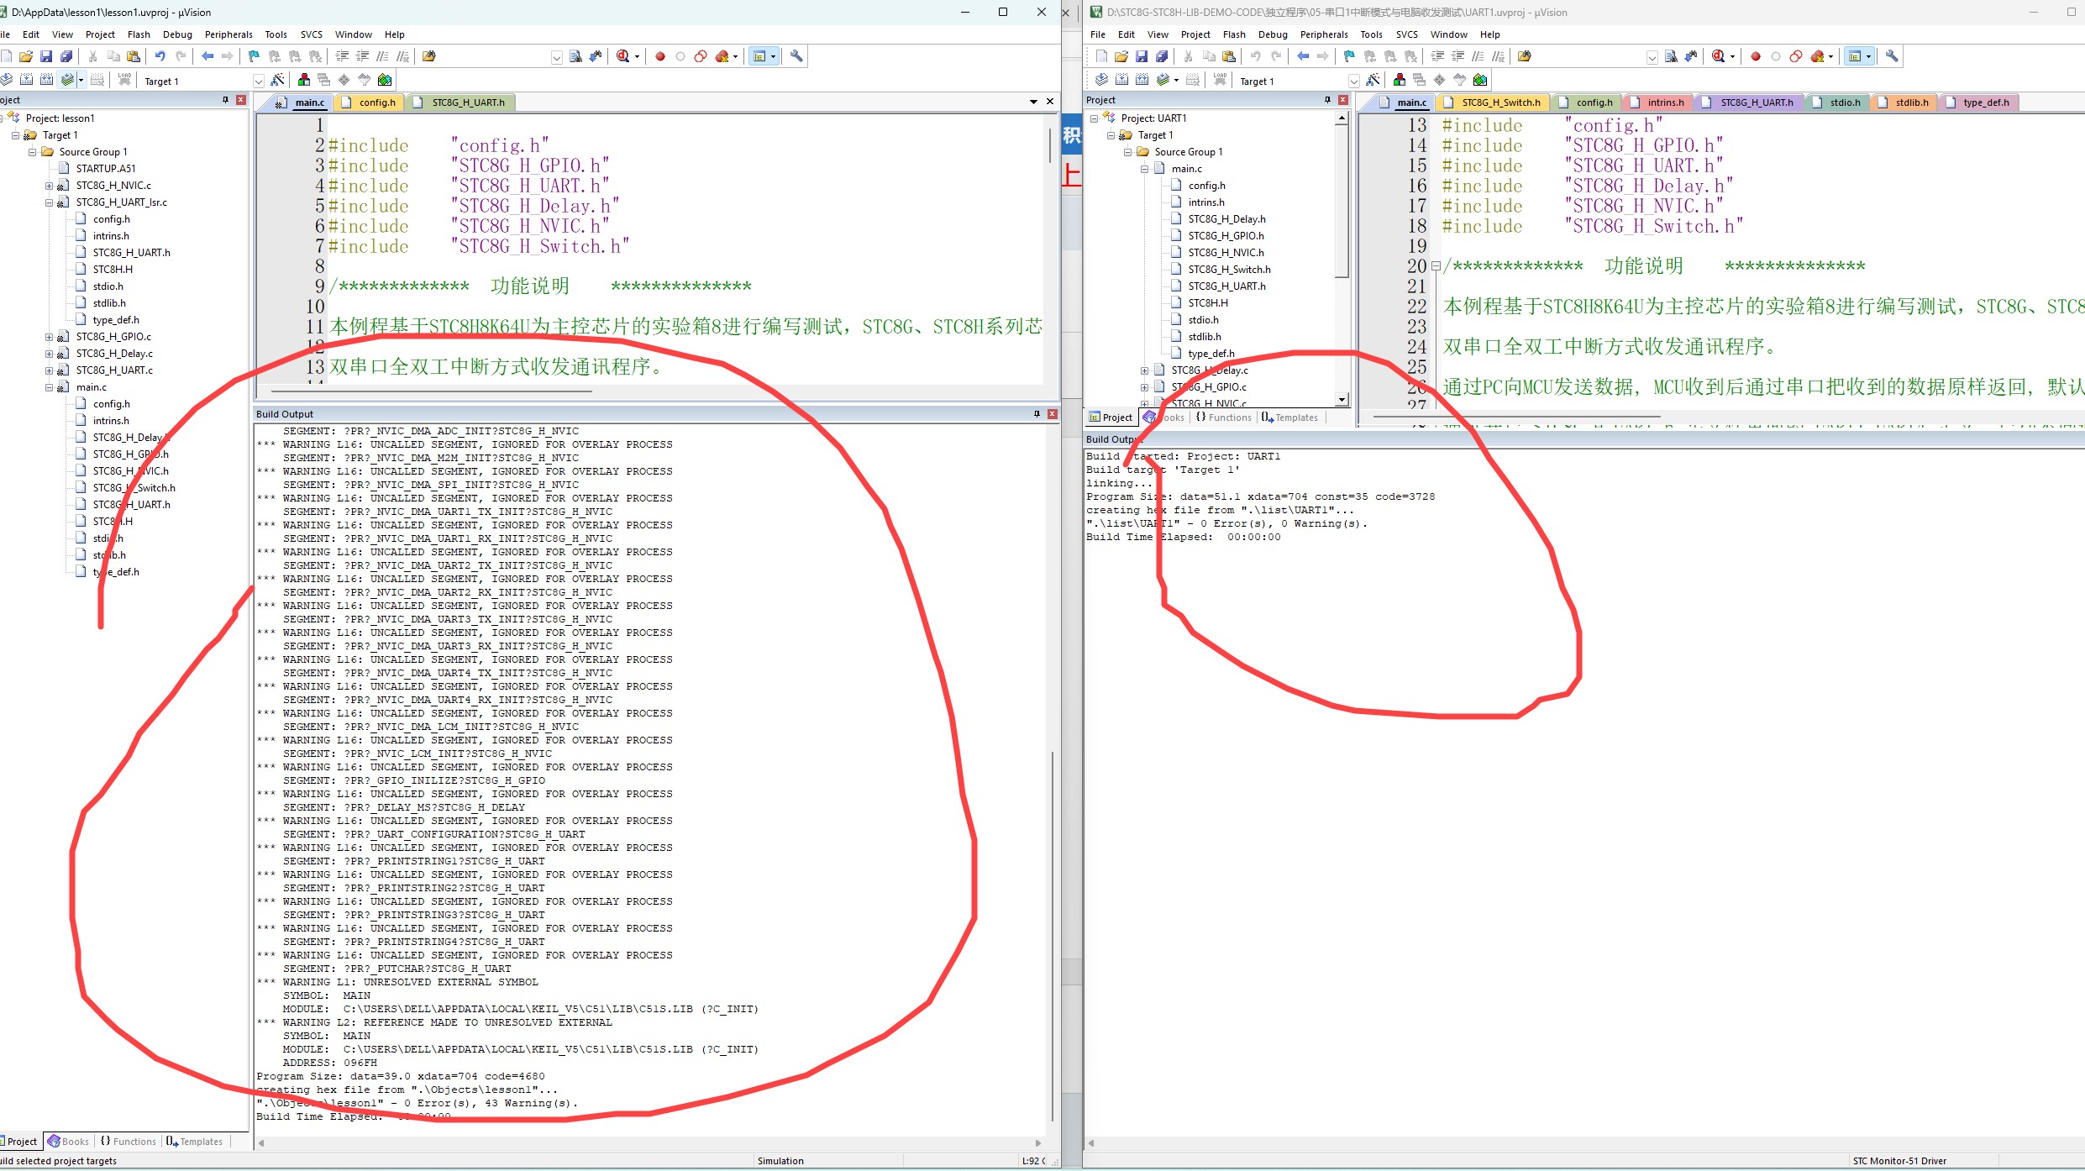Viewport: 2085px width, 1171px height.
Task: Switch to Functions tab in lesson1 window
Action: coord(128,1142)
